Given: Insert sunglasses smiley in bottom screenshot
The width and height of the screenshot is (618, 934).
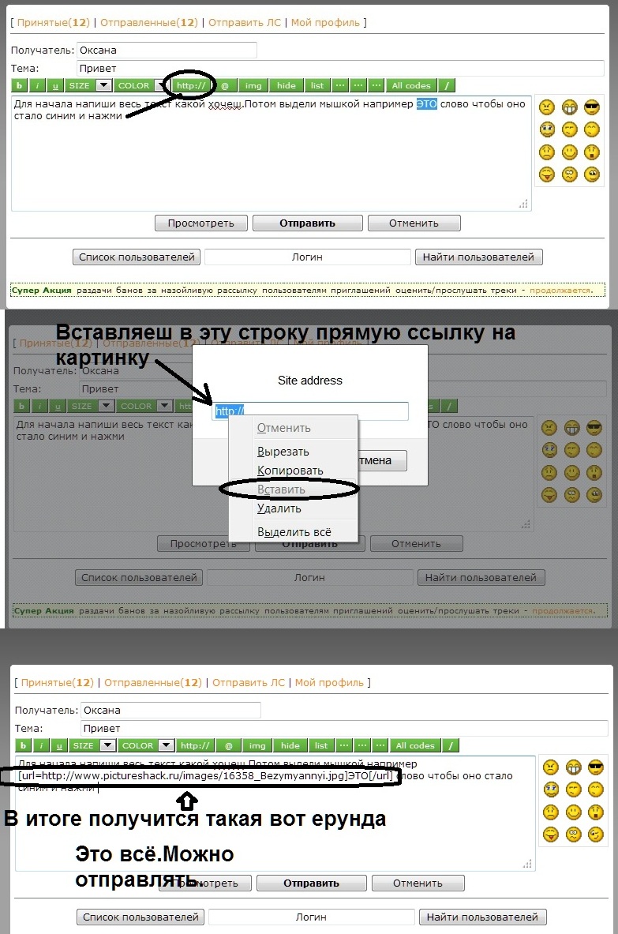Looking at the screenshot, I should click(596, 767).
